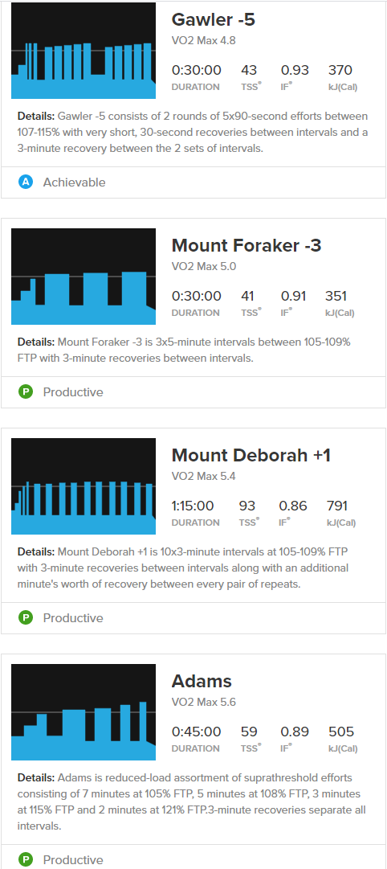This screenshot has width=387, height=869.
Task: Select the Mount Deborah +1 workout title
Action: click(251, 455)
